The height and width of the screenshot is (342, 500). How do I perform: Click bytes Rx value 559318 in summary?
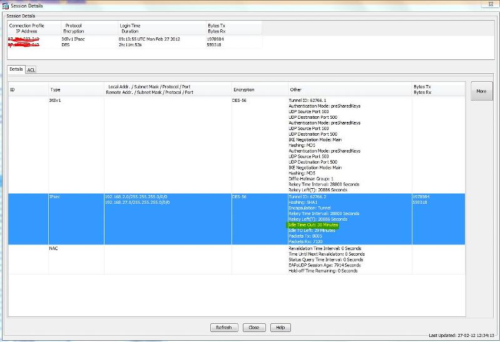click(x=214, y=45)
